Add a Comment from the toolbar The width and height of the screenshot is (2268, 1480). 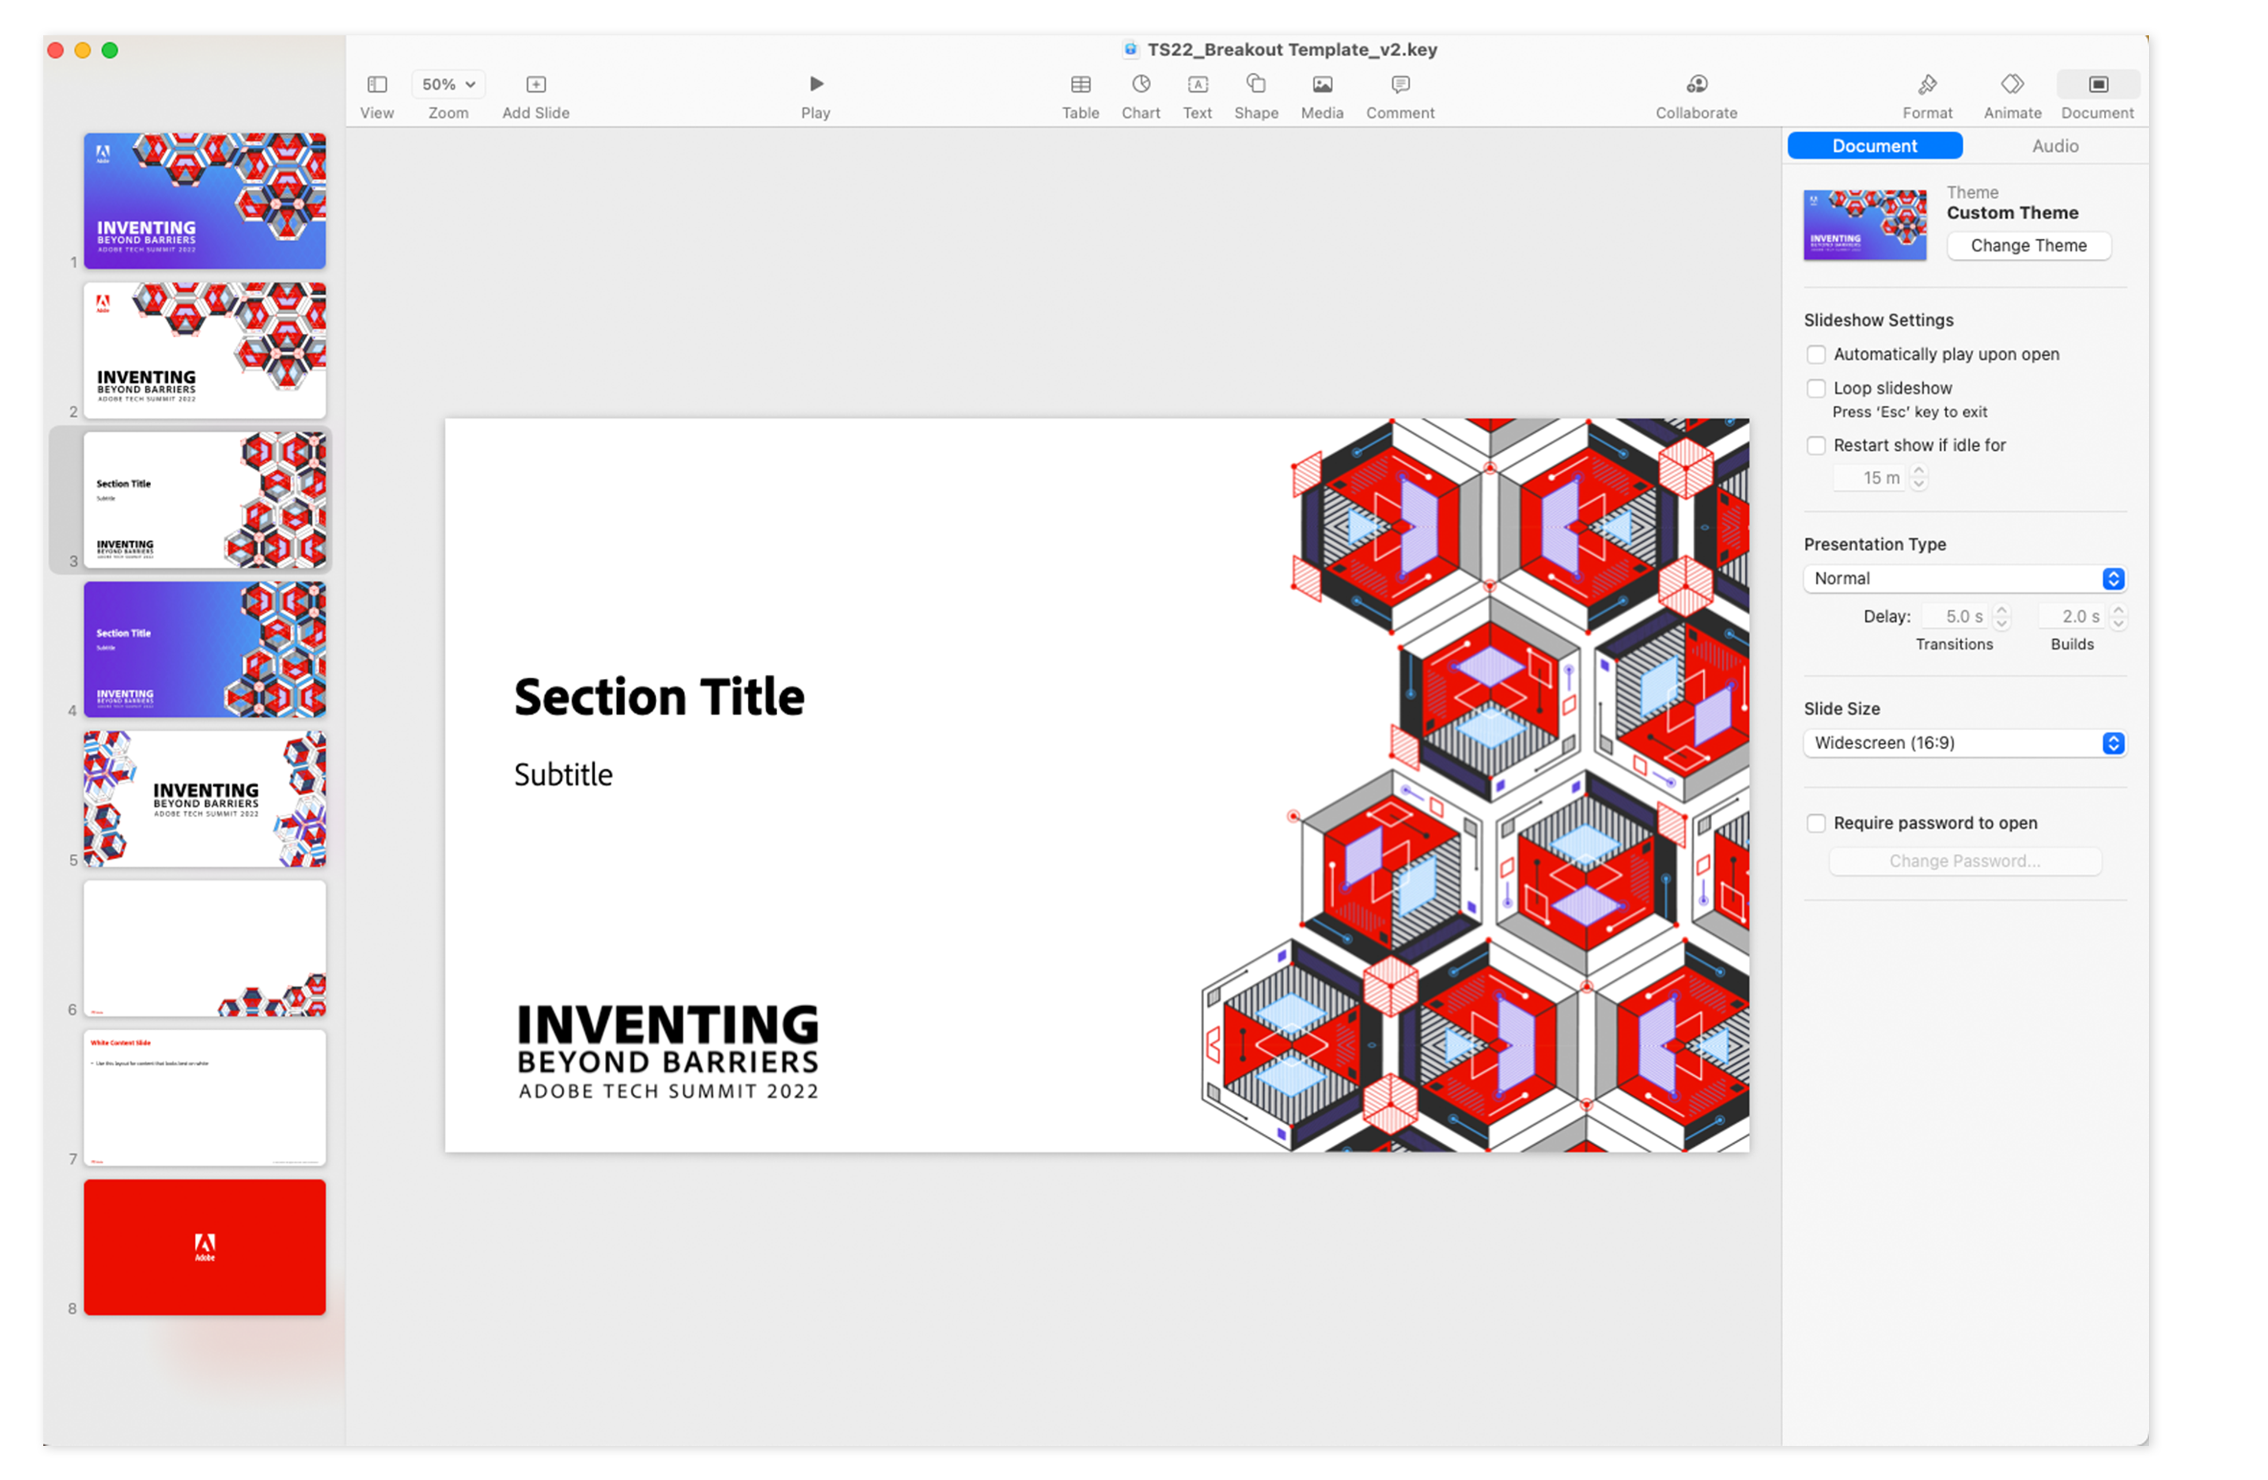pos(1400,85)
